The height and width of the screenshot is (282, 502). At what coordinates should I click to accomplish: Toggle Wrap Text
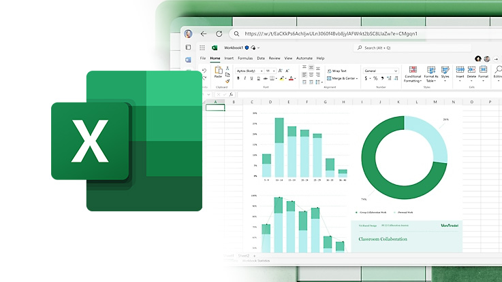(x=336, y=71)
